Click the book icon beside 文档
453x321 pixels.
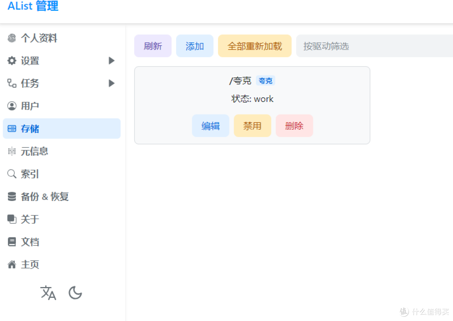(12, 242)
